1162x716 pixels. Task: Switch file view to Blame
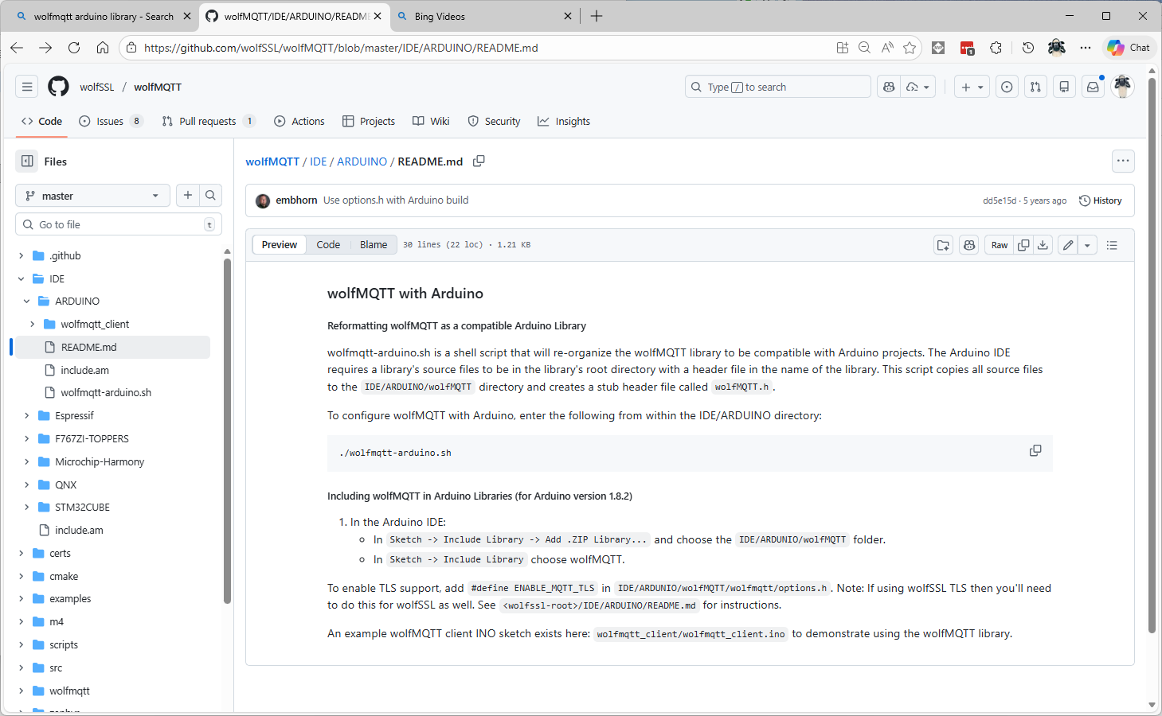[x=373, y=245]
